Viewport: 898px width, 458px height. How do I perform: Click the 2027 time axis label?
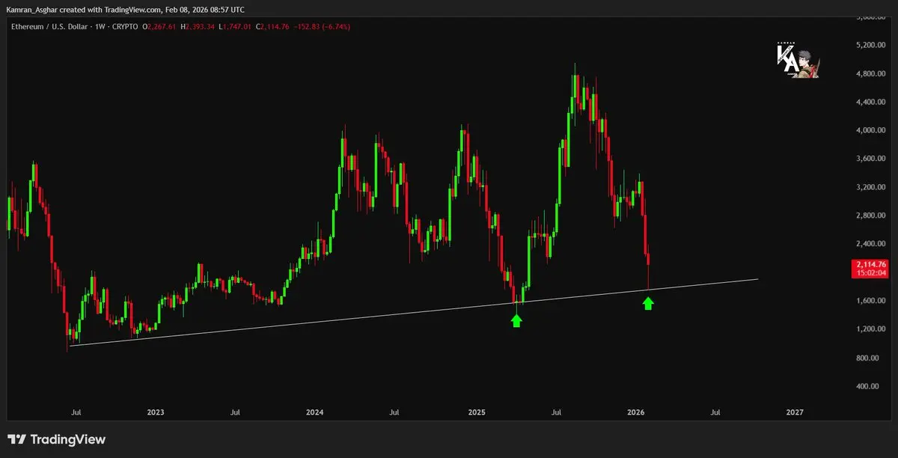(x=795, y=412)
